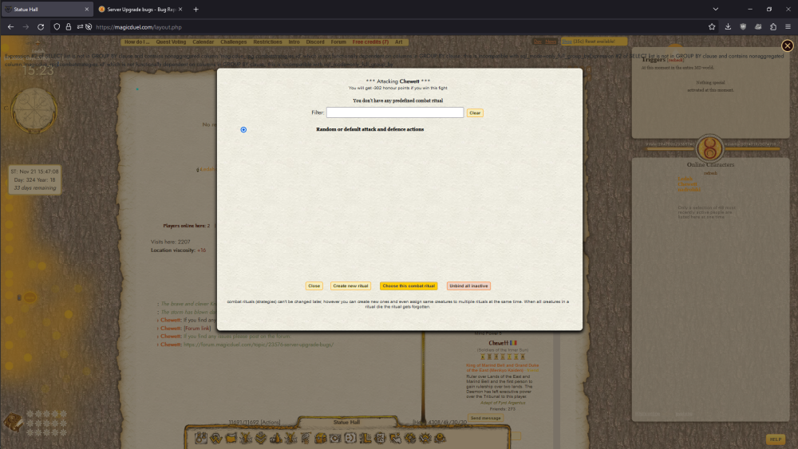Open the Free credits (7) menu item
The height and width of the screenshot is (449, 798).
[x=370, y=41]
